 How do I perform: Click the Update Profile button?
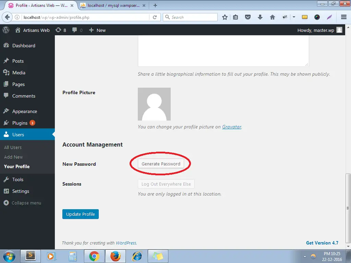81,214
